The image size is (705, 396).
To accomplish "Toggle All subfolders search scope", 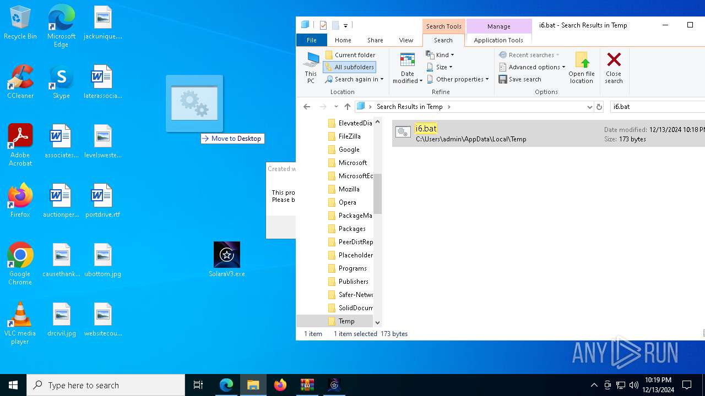I will coord(349,67).
